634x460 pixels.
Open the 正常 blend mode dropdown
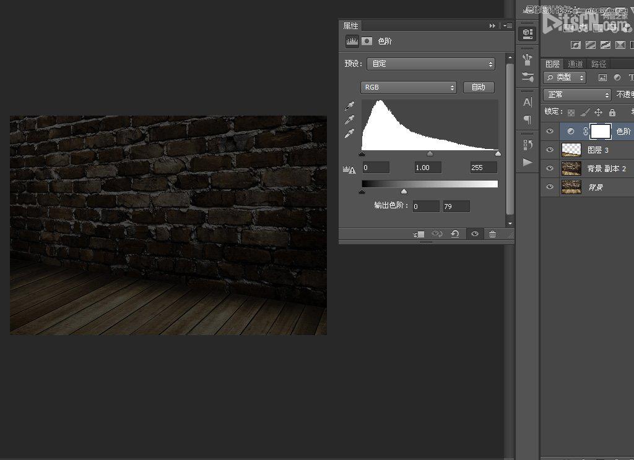point(577,95)
